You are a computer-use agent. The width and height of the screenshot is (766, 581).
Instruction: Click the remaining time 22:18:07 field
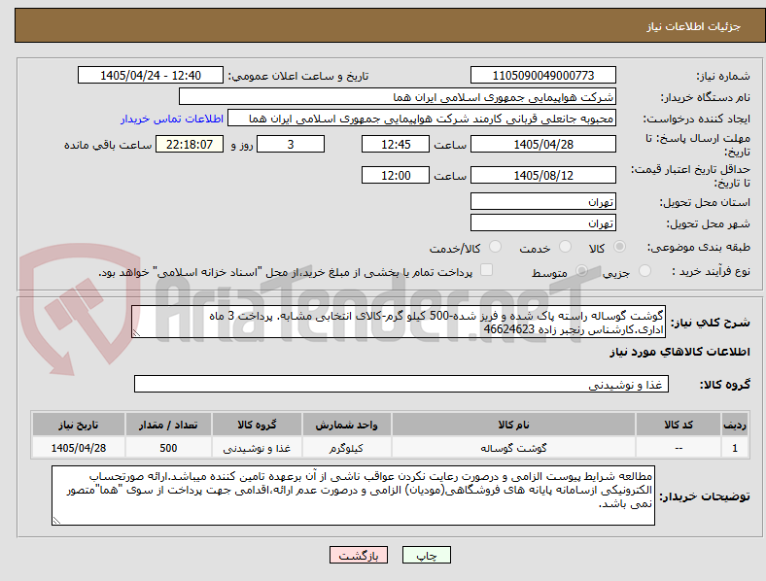(190, 145)
